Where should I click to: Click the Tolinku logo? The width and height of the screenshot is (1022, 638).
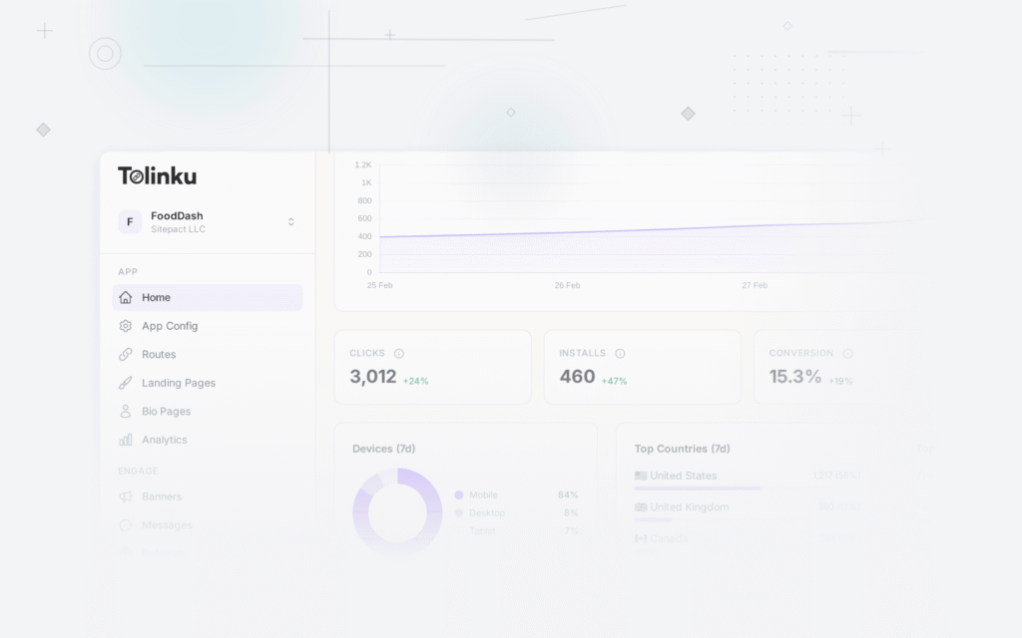point(156,174)
